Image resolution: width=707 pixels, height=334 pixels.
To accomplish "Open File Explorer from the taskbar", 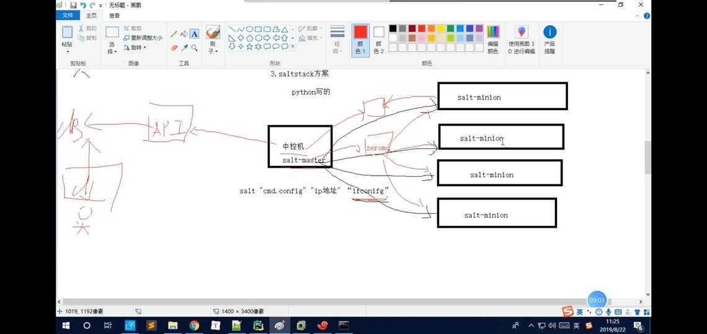I will point(172,325).
